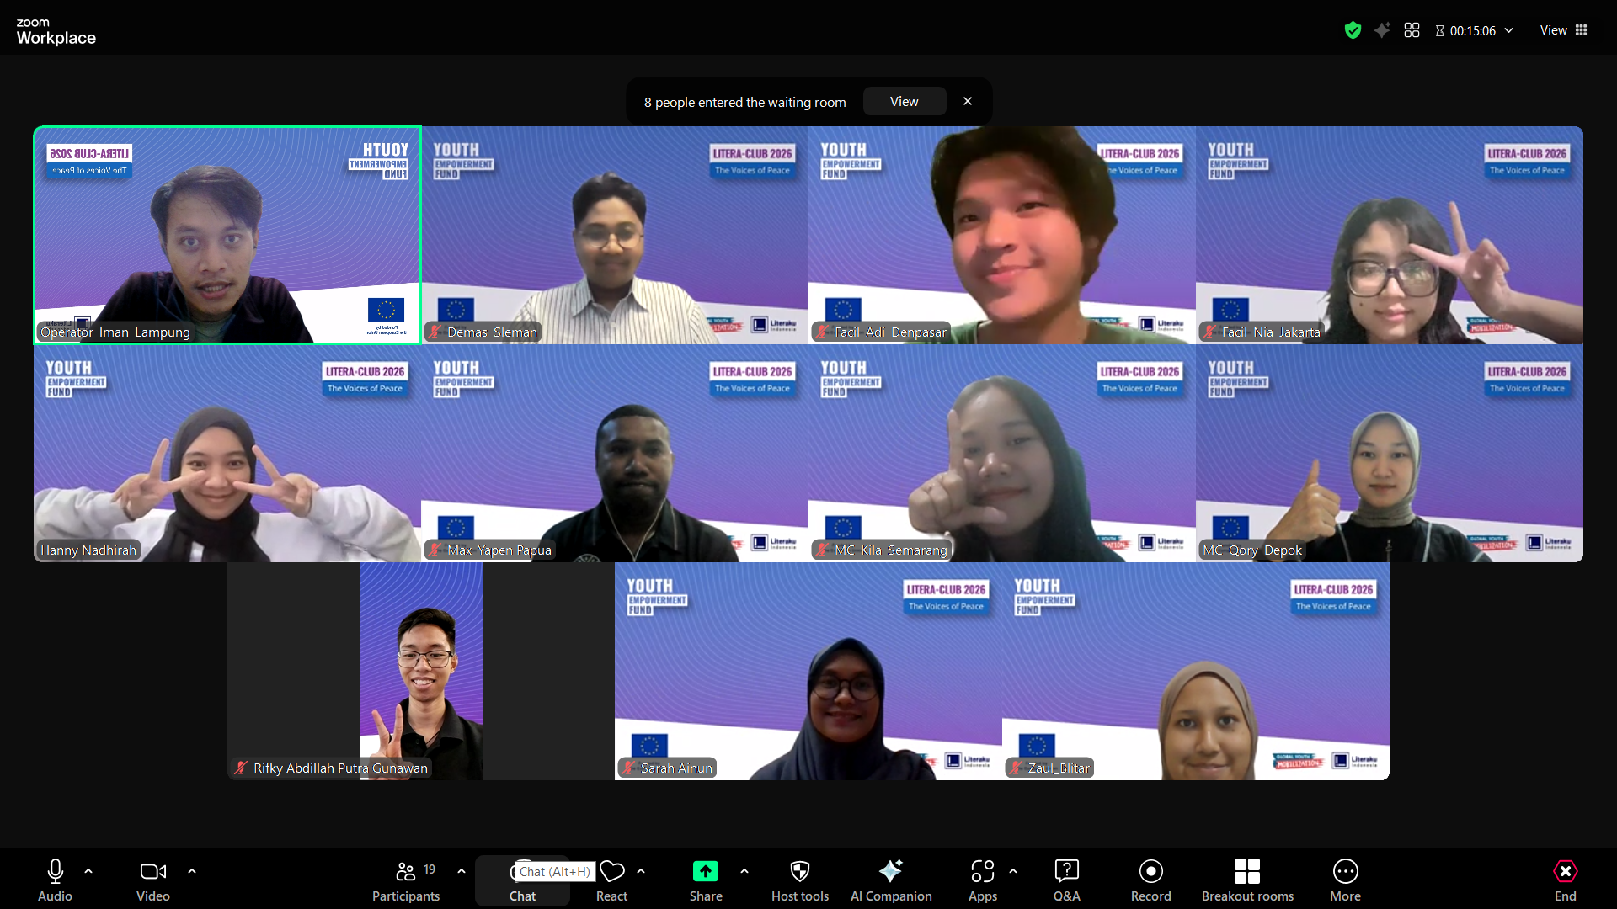Toggle the Video camera on or off
The height and width of the screenshot is (909, 1617).
coord(153,871)
